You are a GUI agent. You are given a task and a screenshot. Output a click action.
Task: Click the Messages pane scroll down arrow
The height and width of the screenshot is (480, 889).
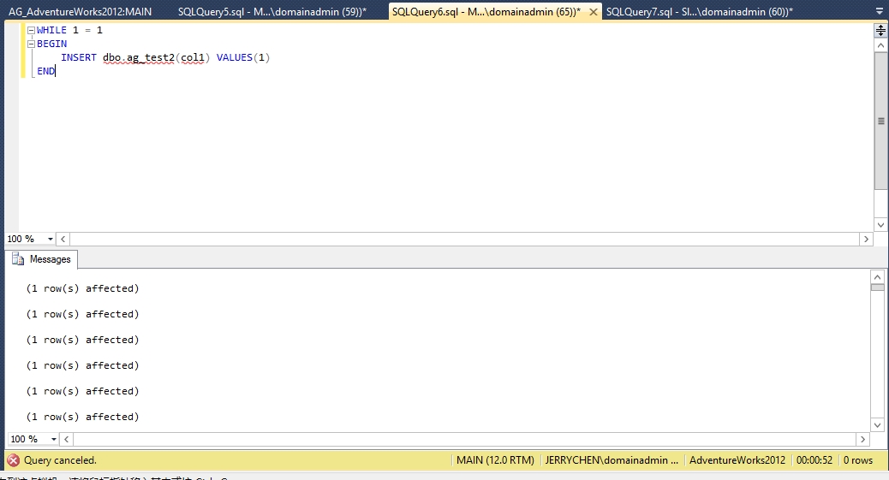(878, 425)
